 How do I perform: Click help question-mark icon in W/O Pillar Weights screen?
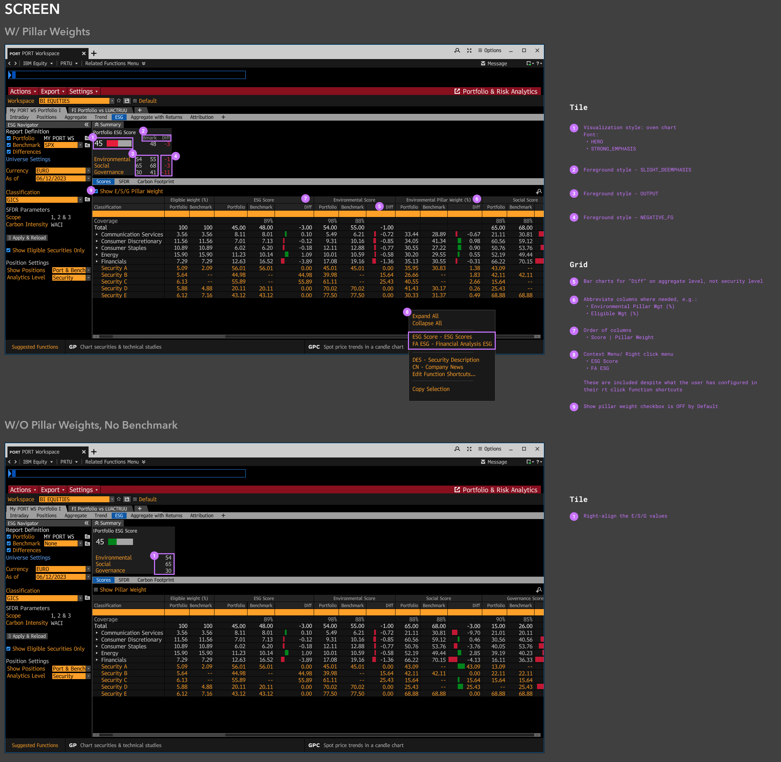tap(538, 462)
